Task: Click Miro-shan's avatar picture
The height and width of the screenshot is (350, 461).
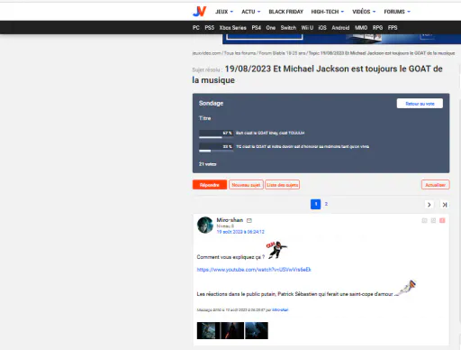Action: click(x=205, y=225)
